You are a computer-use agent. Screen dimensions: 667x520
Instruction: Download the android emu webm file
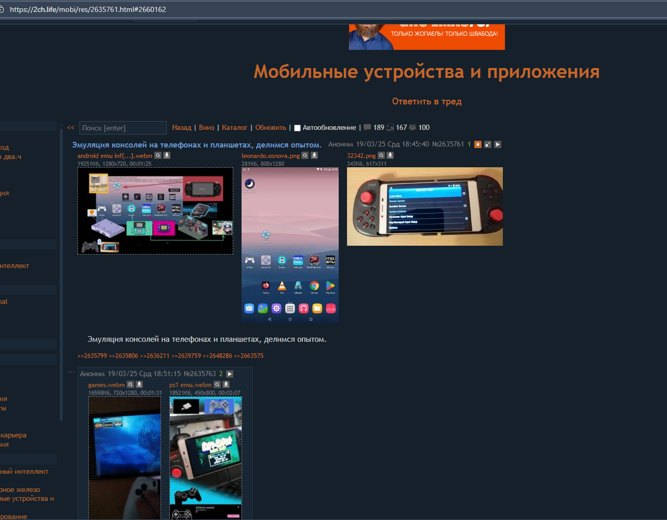pos(167,155)
